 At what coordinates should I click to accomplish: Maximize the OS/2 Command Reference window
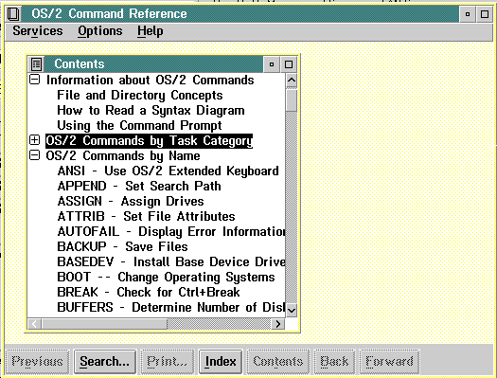(x=485, y=14)
